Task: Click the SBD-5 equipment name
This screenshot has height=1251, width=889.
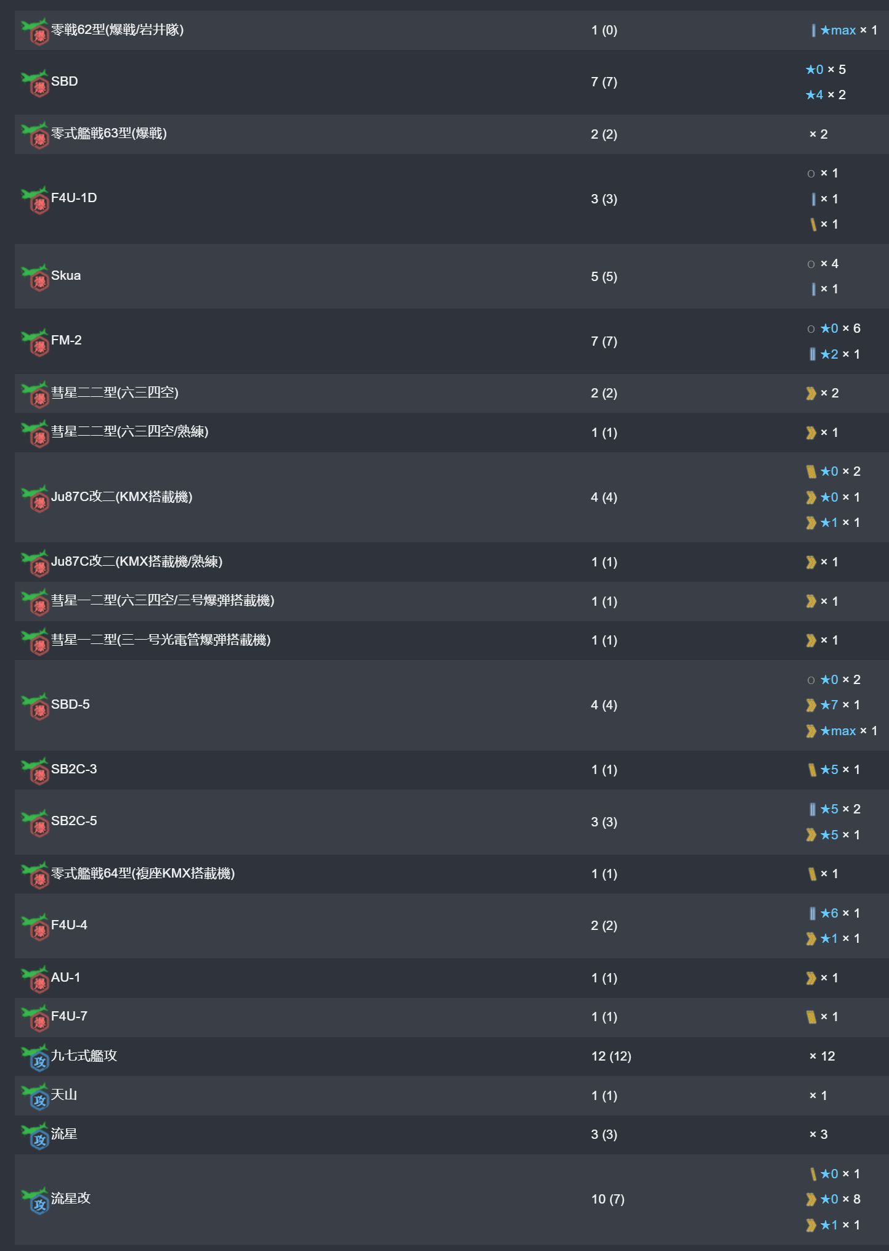Action: (70, 704)
